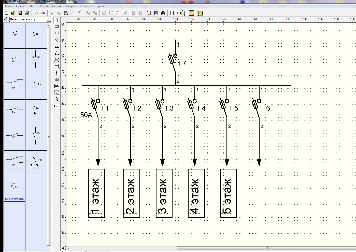
Task: Click the binoculars search icon
Action: [163, 13]
